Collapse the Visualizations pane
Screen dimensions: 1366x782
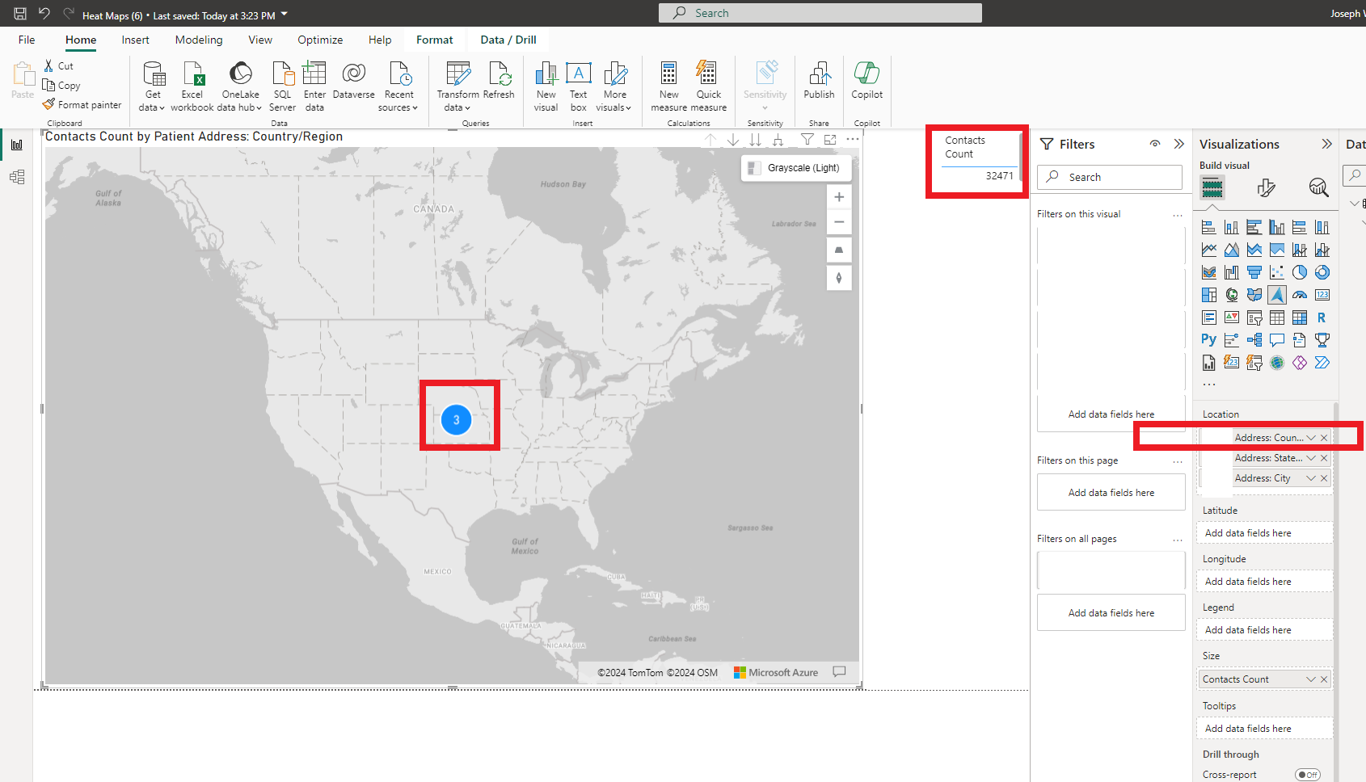tap(1326, 144)
